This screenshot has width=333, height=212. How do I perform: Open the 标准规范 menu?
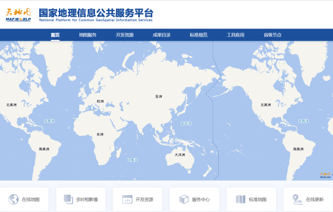(199, 35)
